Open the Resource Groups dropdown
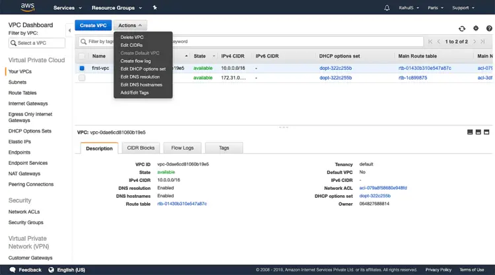Image resolution: width=495 pixels, height=275 pixels. [117, 8]
